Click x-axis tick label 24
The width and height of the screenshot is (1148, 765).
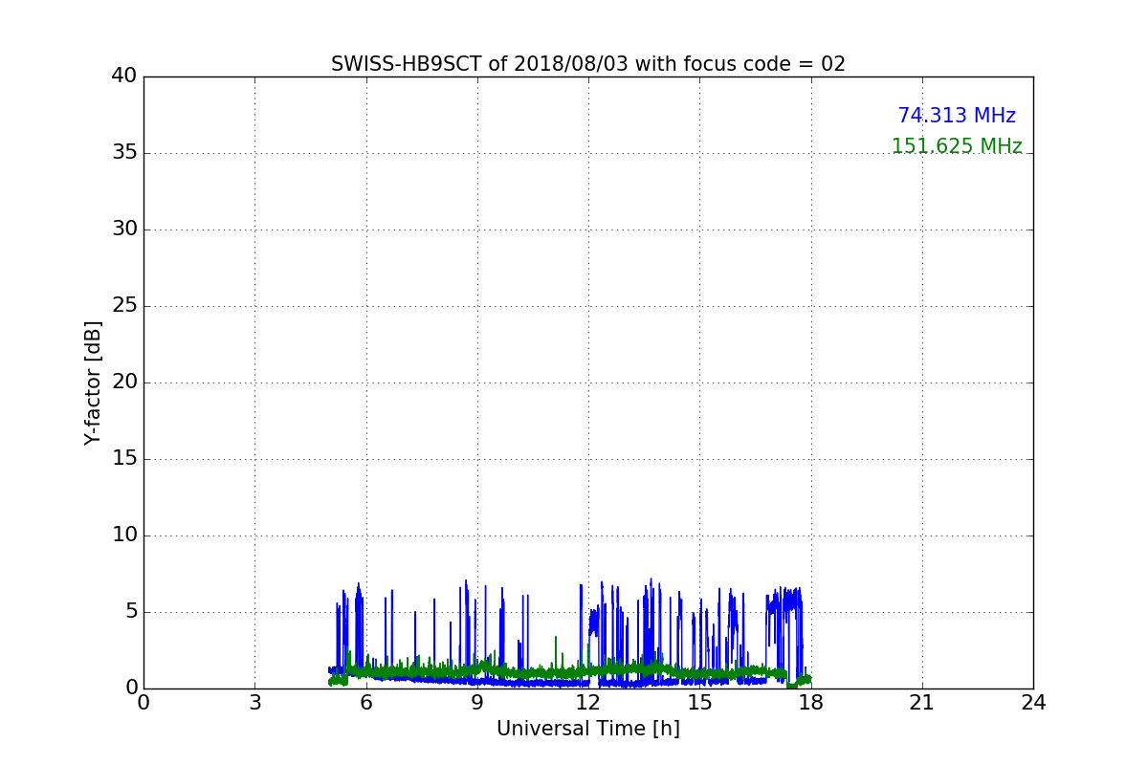1033,703
